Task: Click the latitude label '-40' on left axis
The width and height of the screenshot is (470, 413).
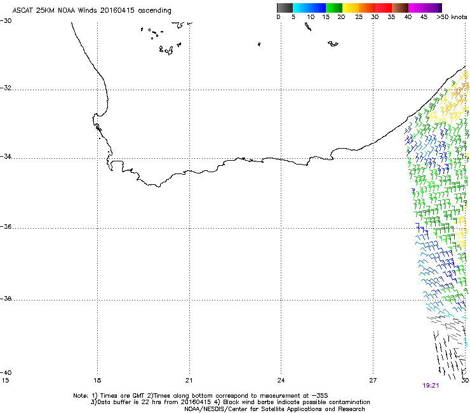Action: point(6,372)
